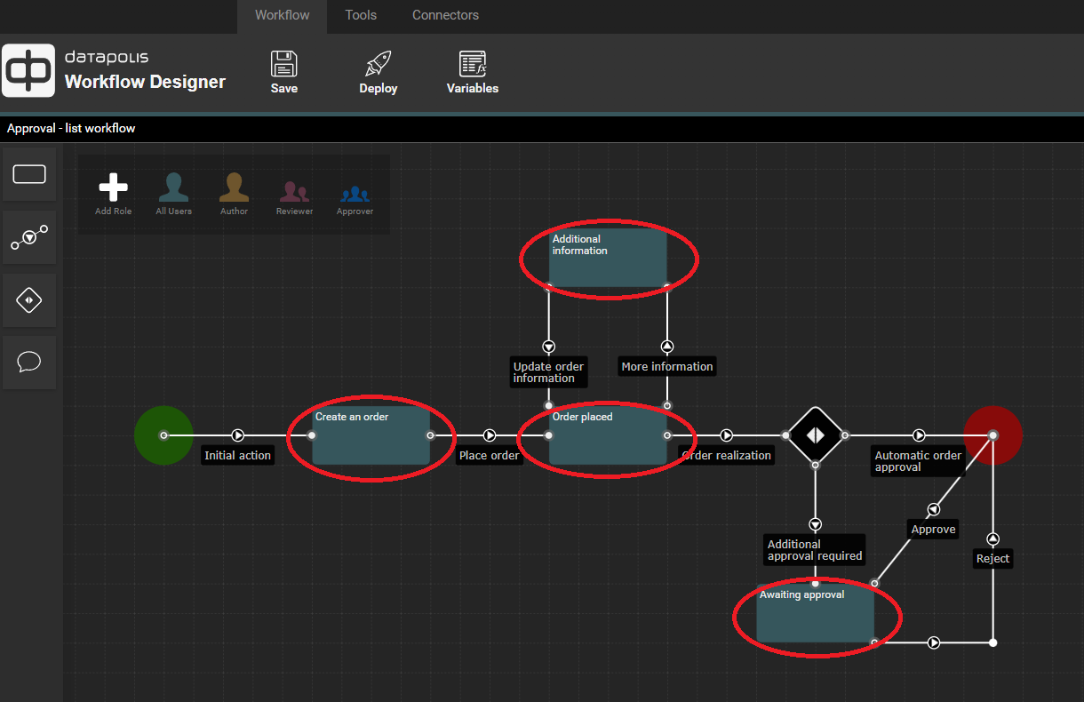Click the Add Role plus icon

pyautogui.click(x=113, y=187)
